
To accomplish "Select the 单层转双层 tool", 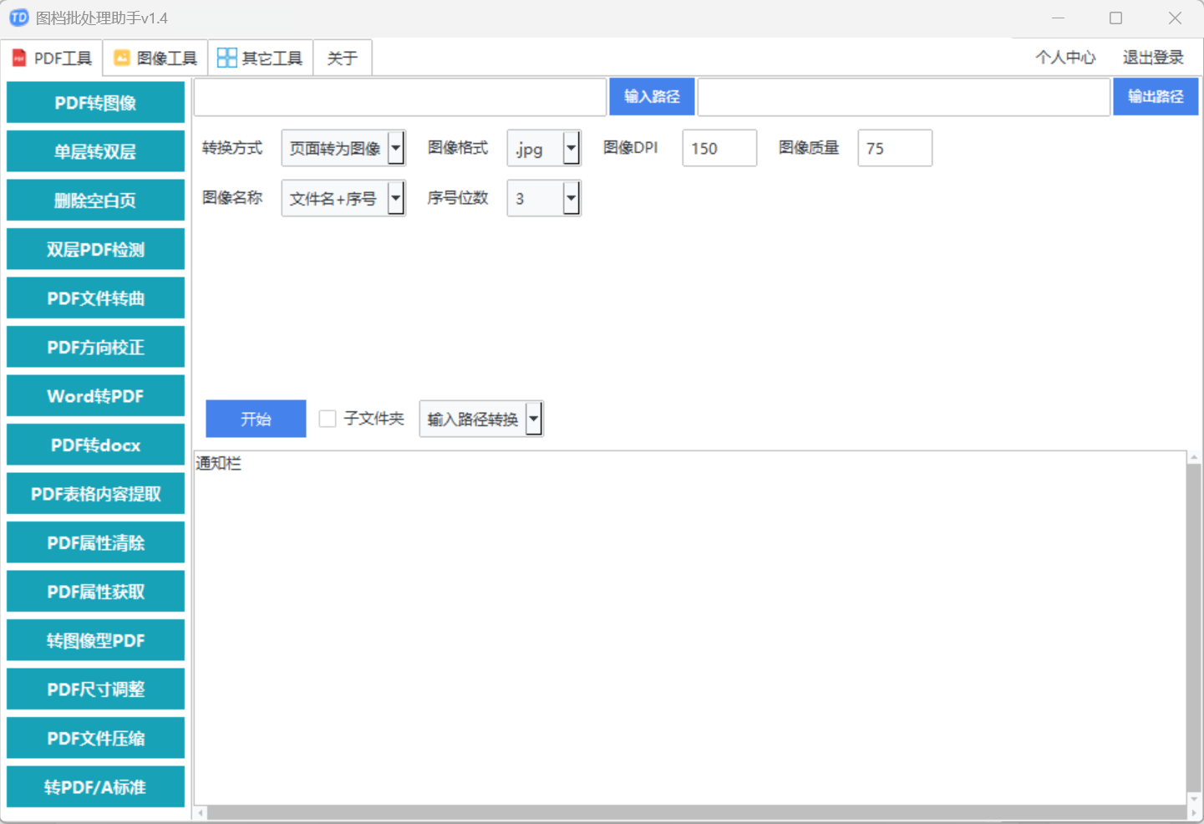I will 95,151.
